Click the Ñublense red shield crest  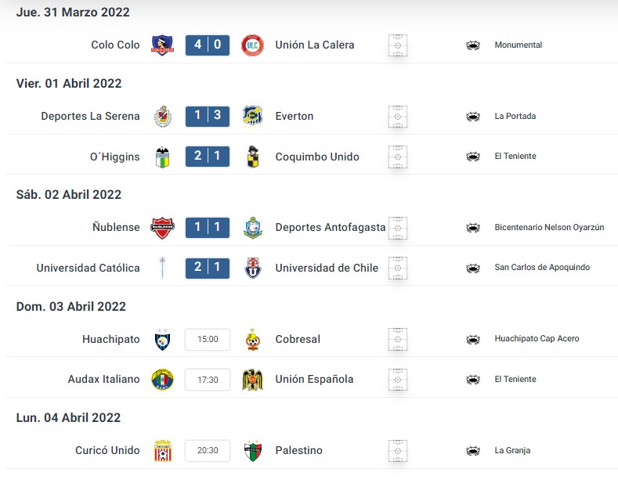pyautogui.click(x=162, y=228)
